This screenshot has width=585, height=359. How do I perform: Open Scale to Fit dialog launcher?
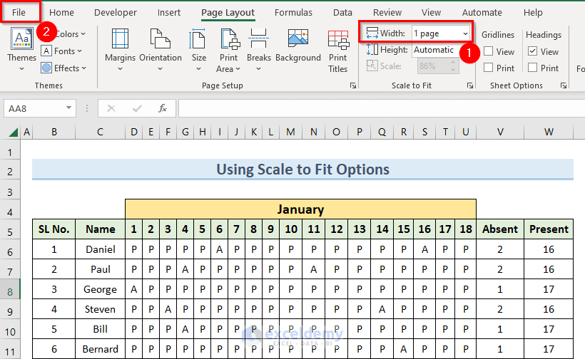[x=470, y=85]
